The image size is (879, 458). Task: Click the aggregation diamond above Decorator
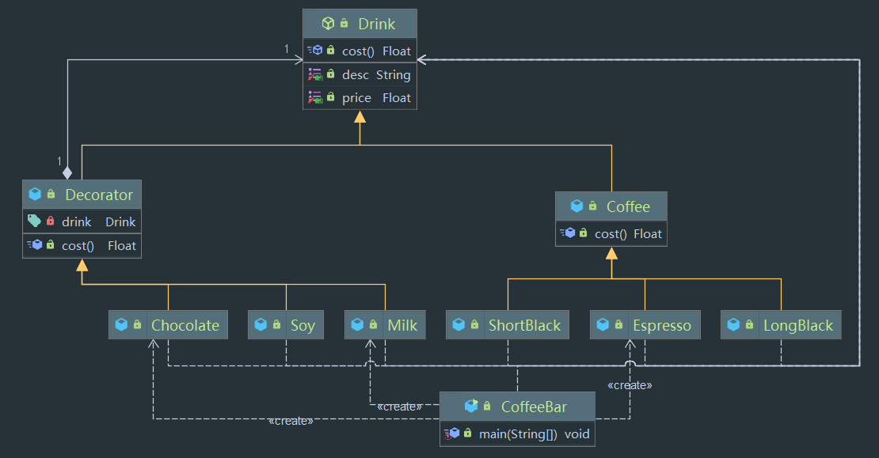tap(67, 172)
